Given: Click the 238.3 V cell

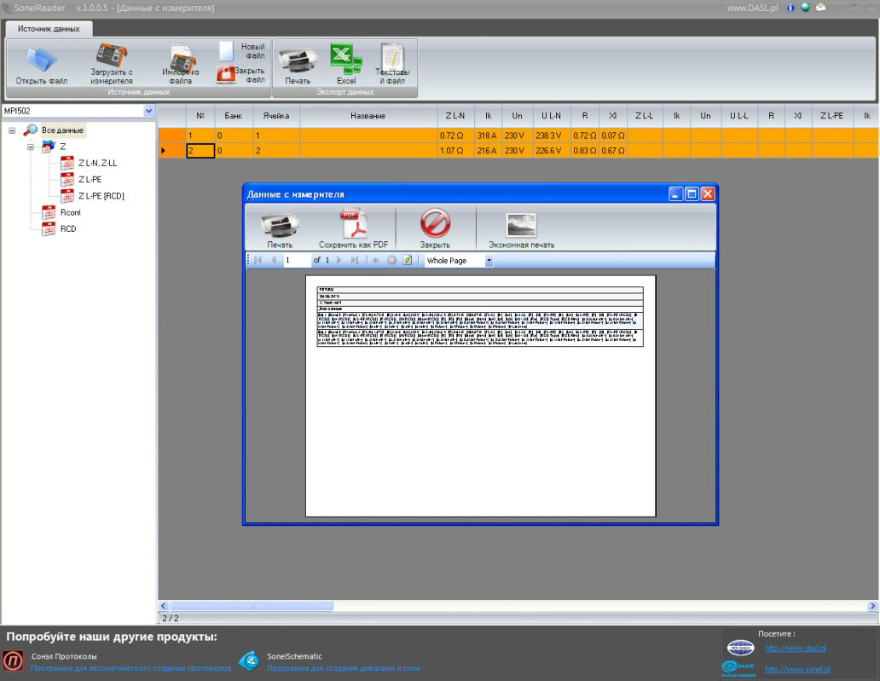Looking at the screenshot, I should 551,136.
